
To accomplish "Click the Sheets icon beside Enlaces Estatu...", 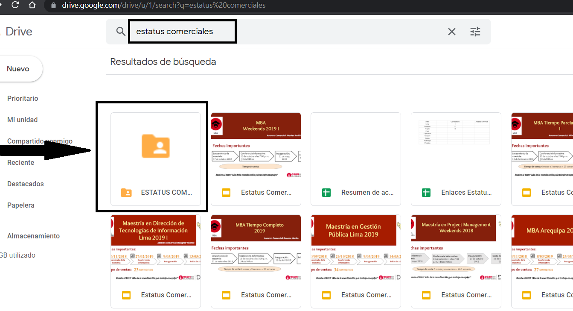I will point(426,193).
